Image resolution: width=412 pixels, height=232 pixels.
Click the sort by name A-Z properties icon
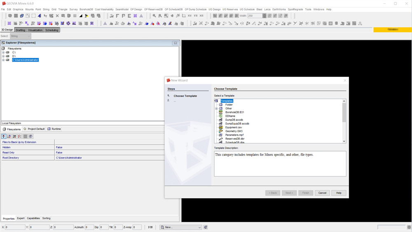(9, 136)
